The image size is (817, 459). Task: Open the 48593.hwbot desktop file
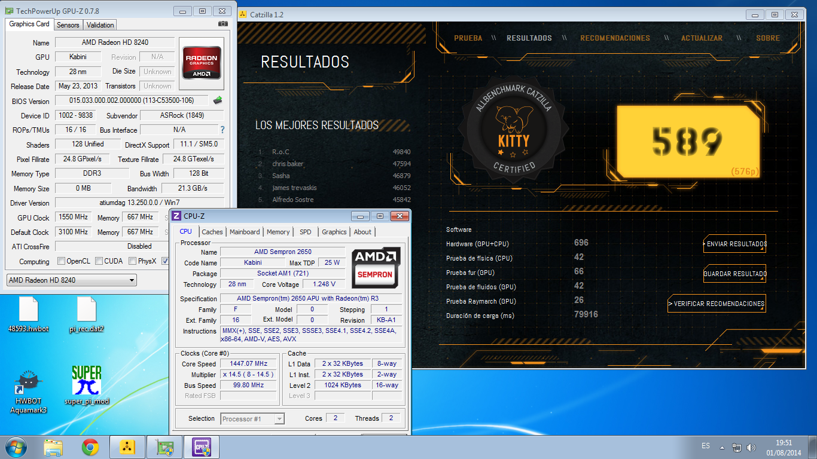pos(28,316)
